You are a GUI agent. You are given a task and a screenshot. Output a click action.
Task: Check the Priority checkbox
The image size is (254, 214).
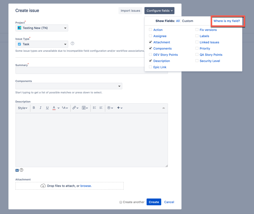point(197,48)
